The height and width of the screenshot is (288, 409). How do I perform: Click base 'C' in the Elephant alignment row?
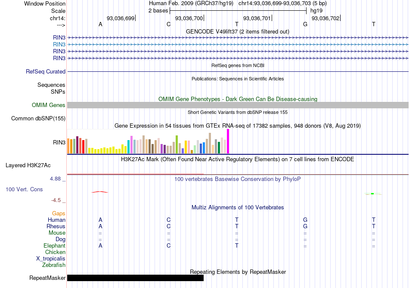tap(168, 246)
